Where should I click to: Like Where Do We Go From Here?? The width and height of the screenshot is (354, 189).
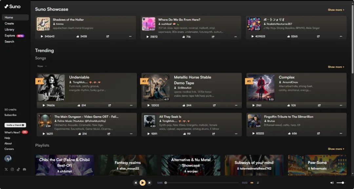coord(184,37)
